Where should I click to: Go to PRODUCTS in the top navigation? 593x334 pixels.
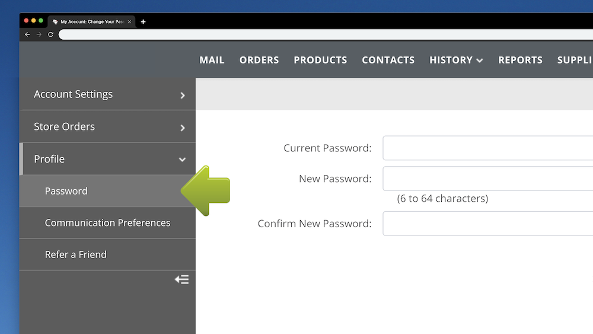point(320,60)
